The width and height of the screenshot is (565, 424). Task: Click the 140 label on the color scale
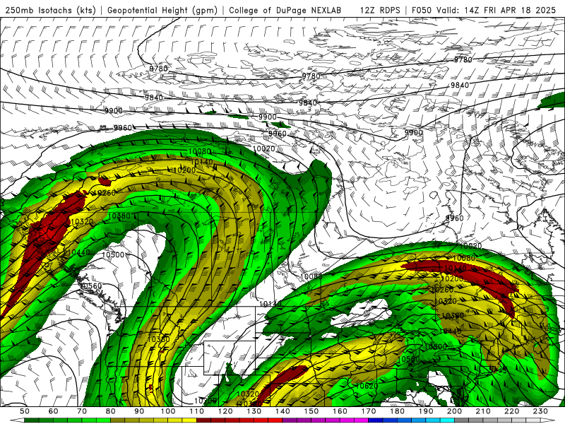tap(282, 411)
